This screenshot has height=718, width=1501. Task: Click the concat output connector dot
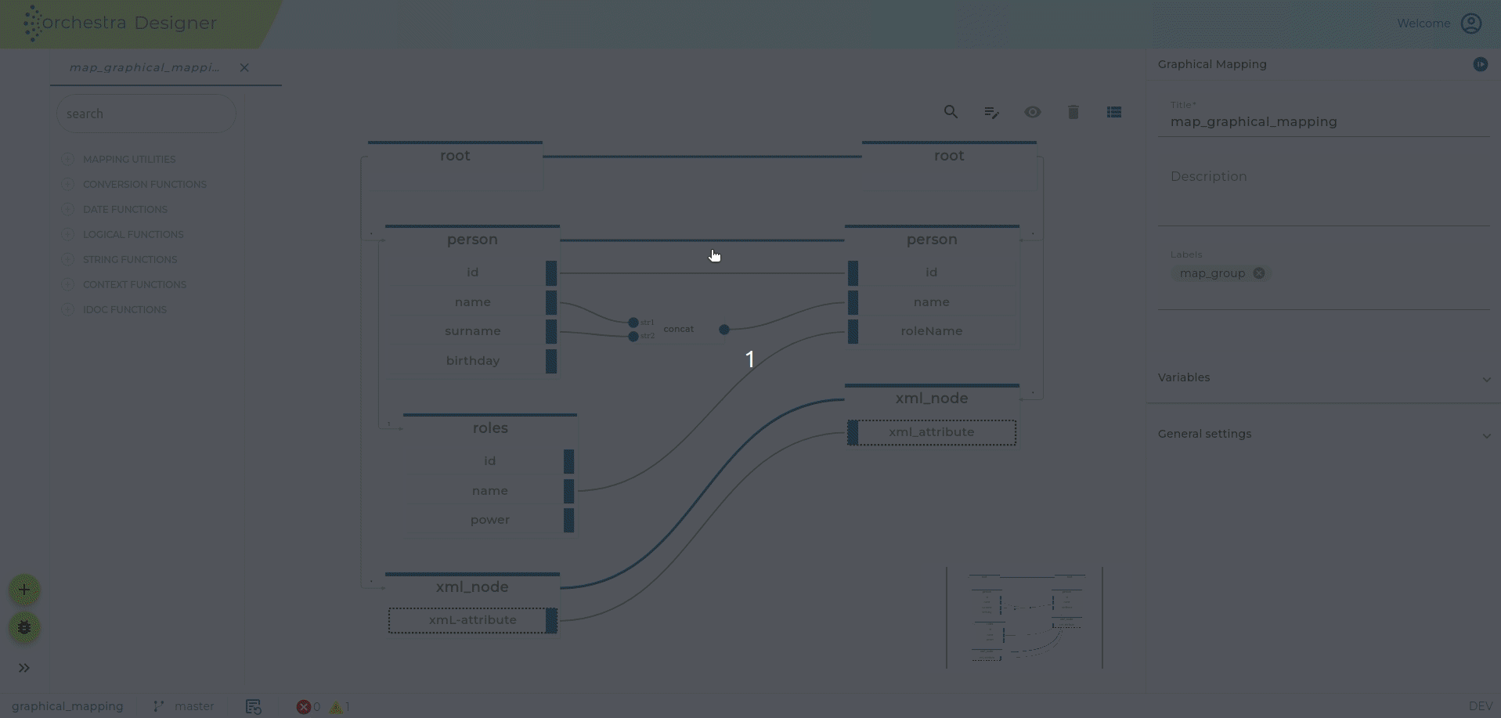[x=724, y=330]
